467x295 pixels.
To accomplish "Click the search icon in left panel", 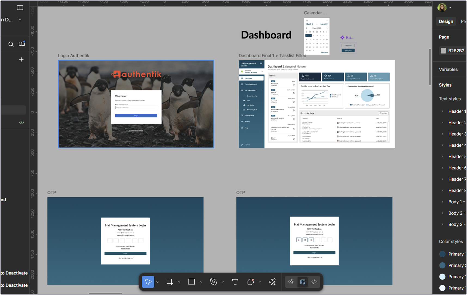I will (11, 44).
